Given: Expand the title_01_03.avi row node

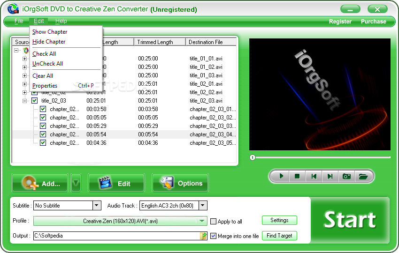Looking at the screenshot, I should (x=24, y=75).
